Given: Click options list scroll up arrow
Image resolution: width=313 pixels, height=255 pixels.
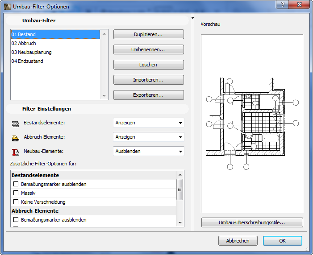Looking at the screenshot, I should (180, 175).
